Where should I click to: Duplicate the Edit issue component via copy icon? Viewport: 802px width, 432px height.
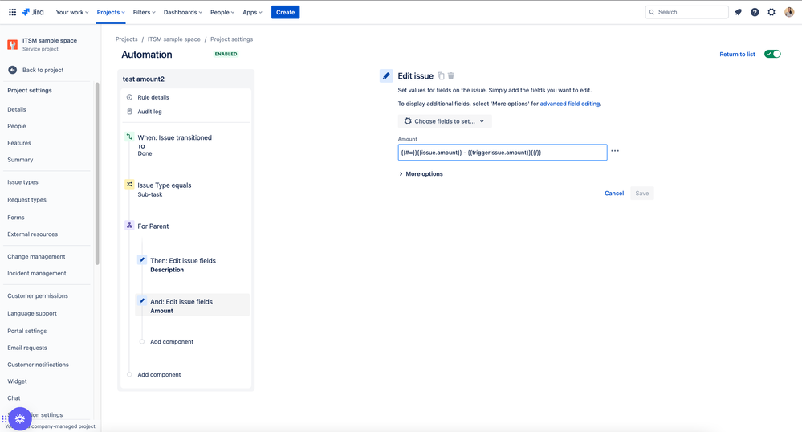pyautogui.click(x=441, y=75)
